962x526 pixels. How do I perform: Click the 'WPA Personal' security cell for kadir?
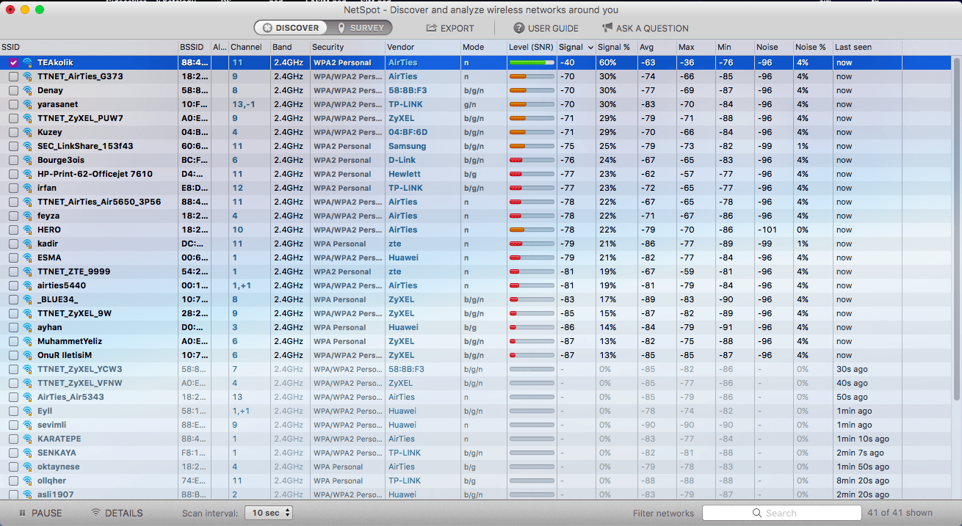click(339, 244)
